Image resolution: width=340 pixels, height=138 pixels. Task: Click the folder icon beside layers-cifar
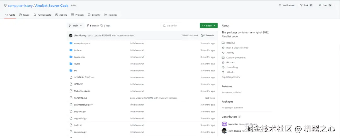pos(71,57)
